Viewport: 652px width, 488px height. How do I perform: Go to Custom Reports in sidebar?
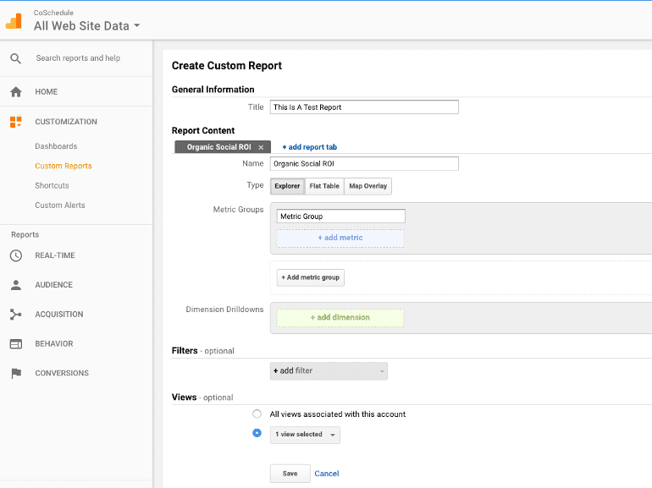(x=64, y=166)
